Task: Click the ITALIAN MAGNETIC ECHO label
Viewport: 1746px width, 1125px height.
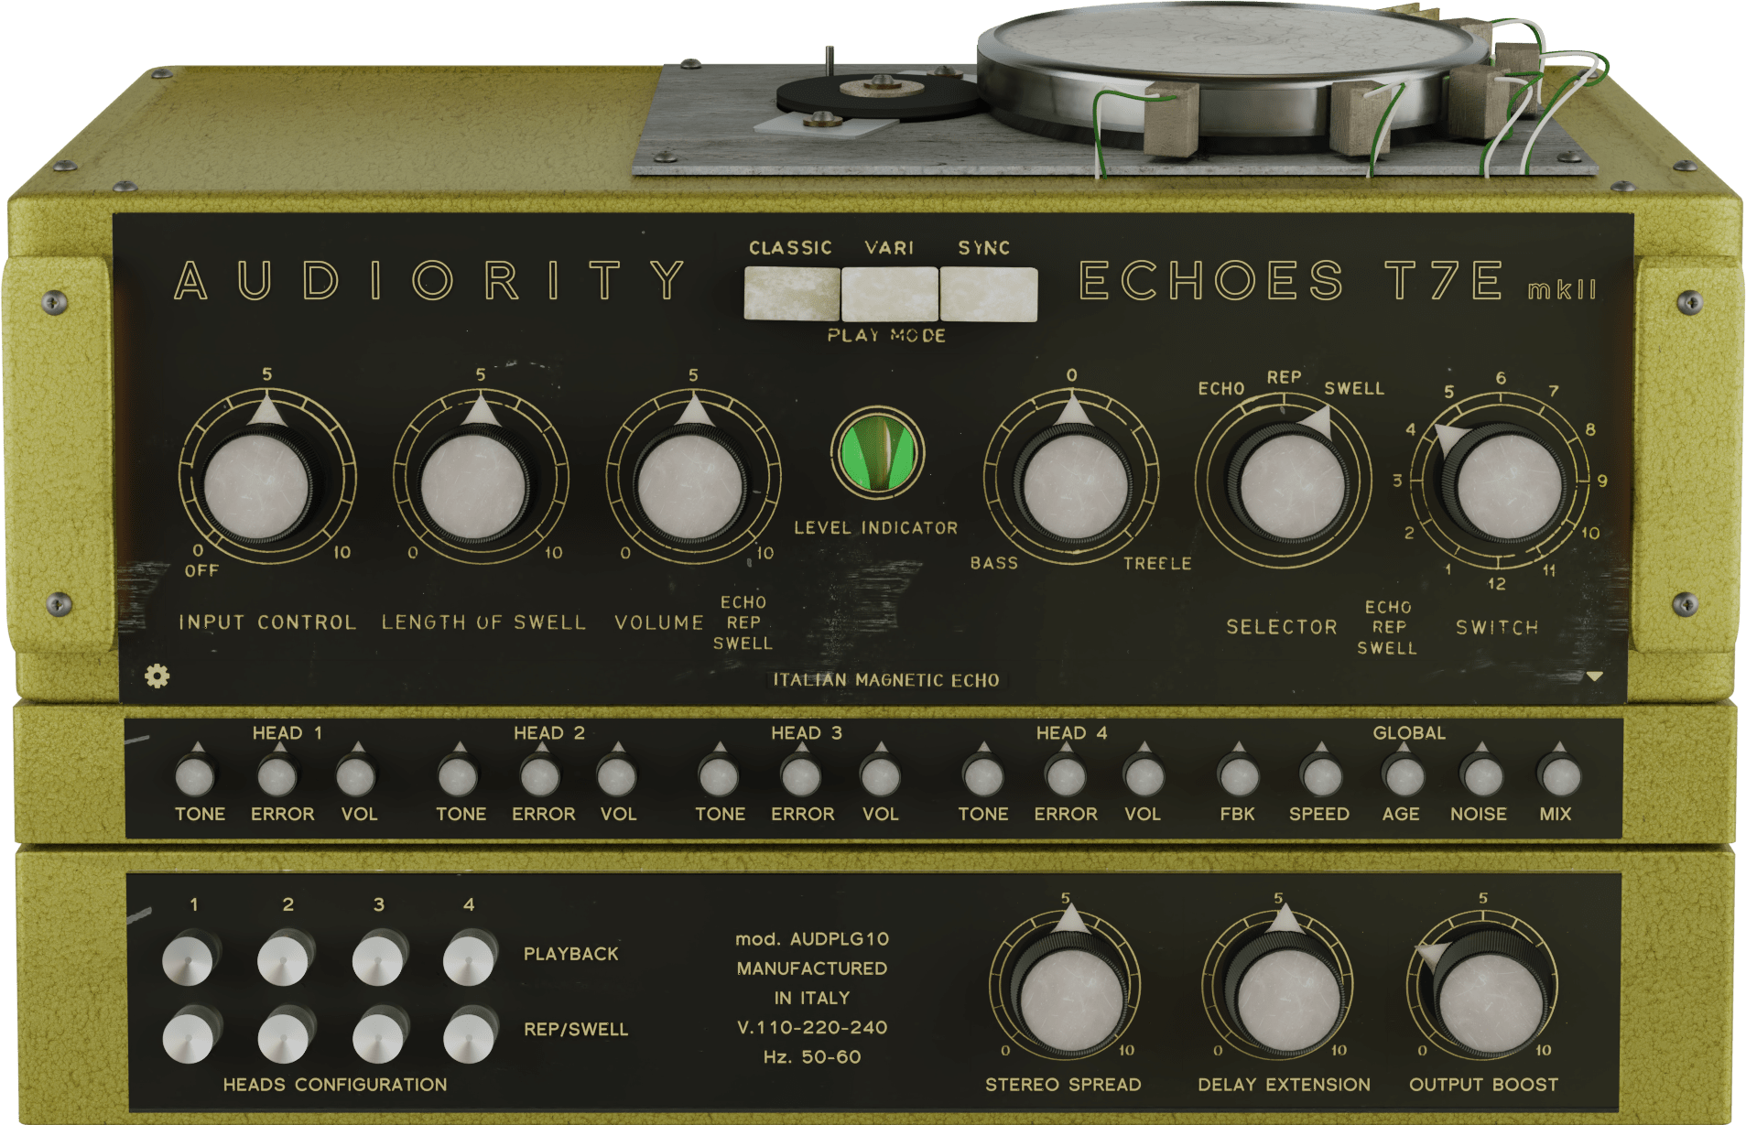Action: 885,680
